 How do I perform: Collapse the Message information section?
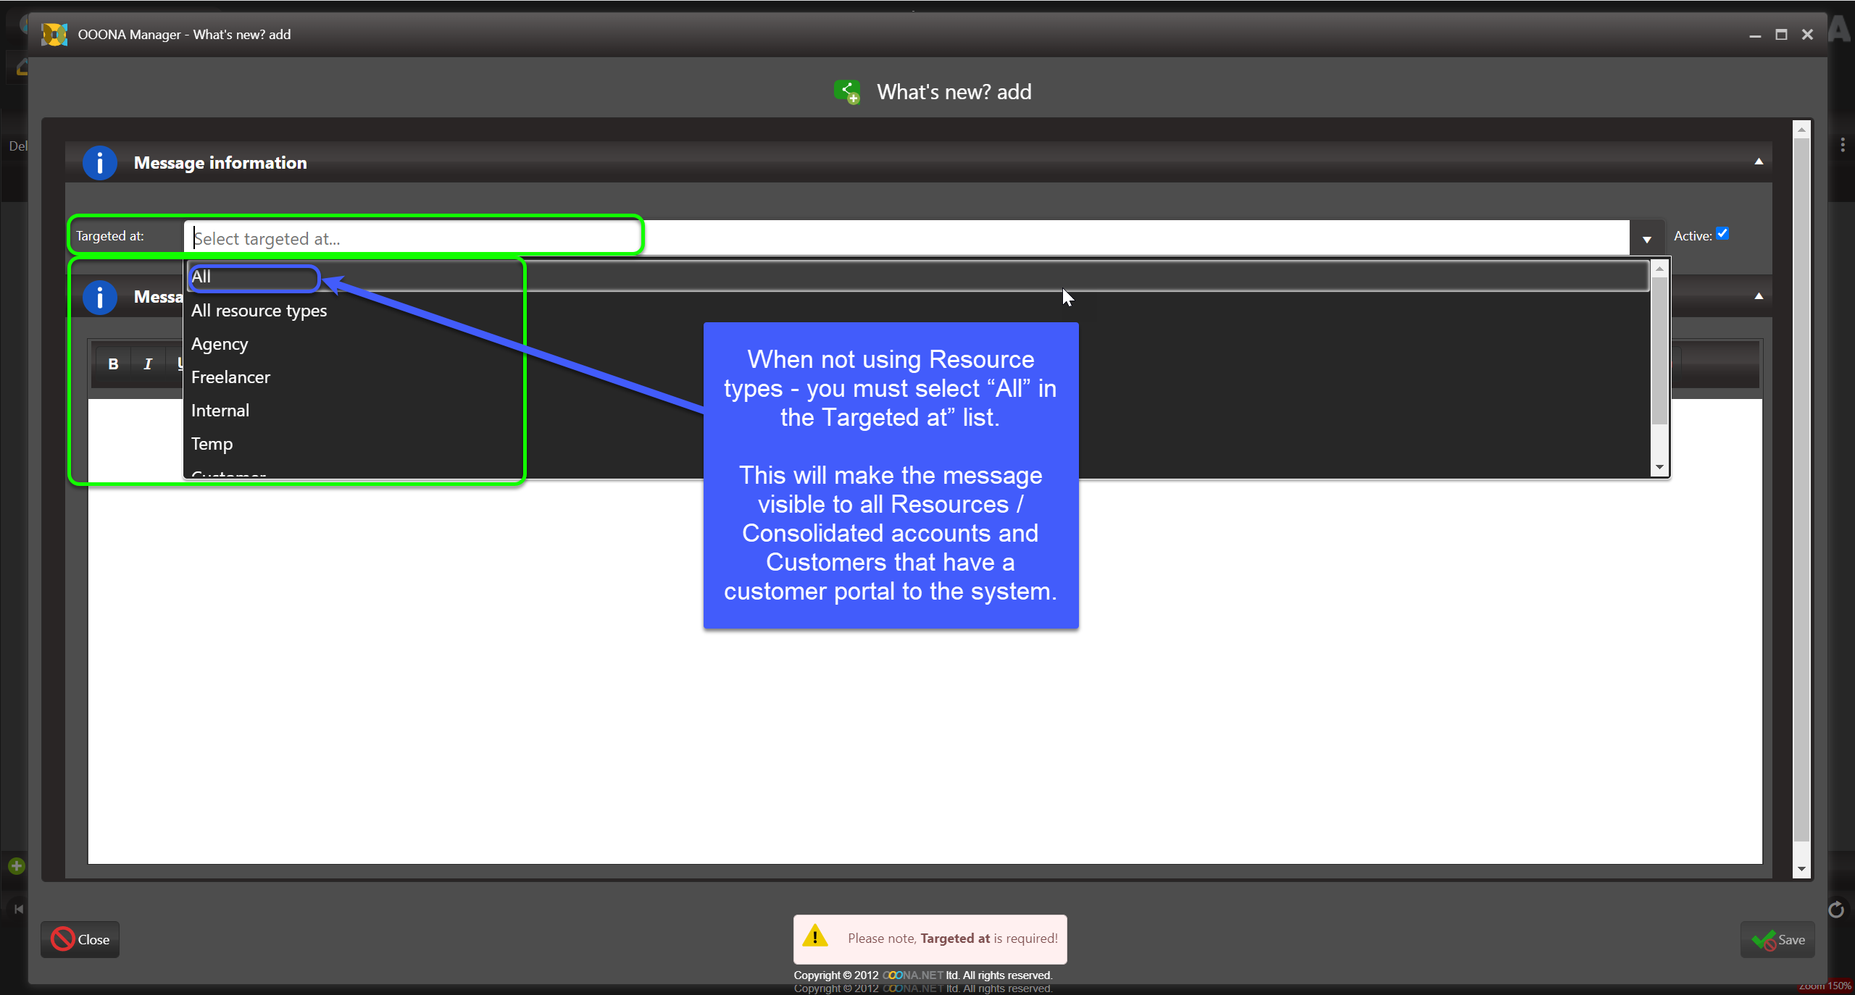[1759, 161]
